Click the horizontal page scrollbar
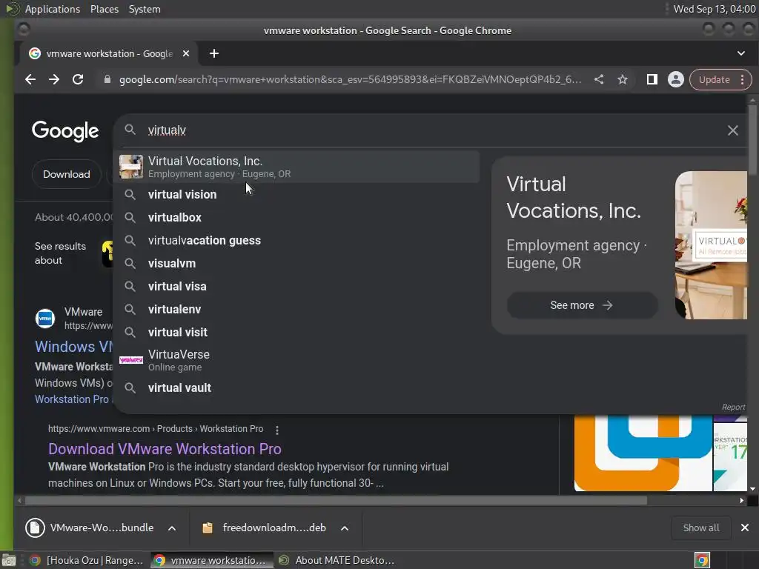 336,500
